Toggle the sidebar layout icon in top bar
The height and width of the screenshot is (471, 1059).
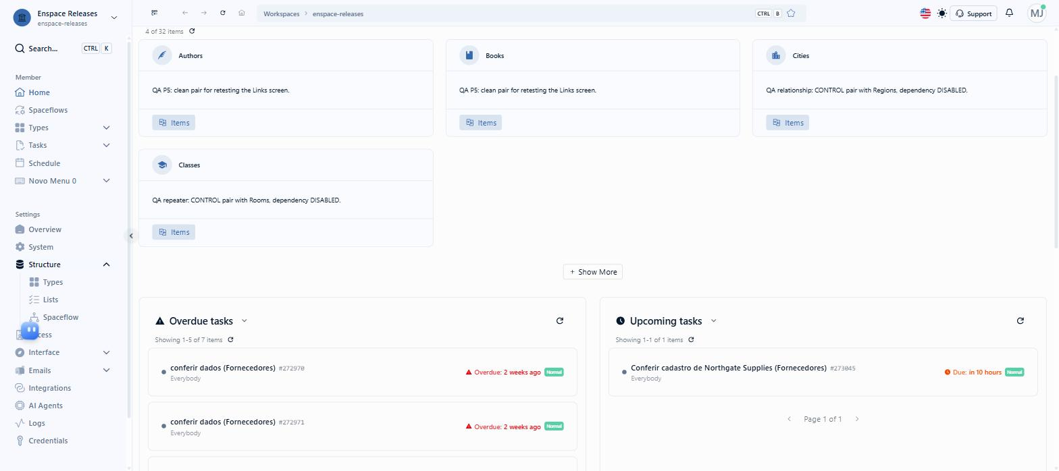coord(155,13)
